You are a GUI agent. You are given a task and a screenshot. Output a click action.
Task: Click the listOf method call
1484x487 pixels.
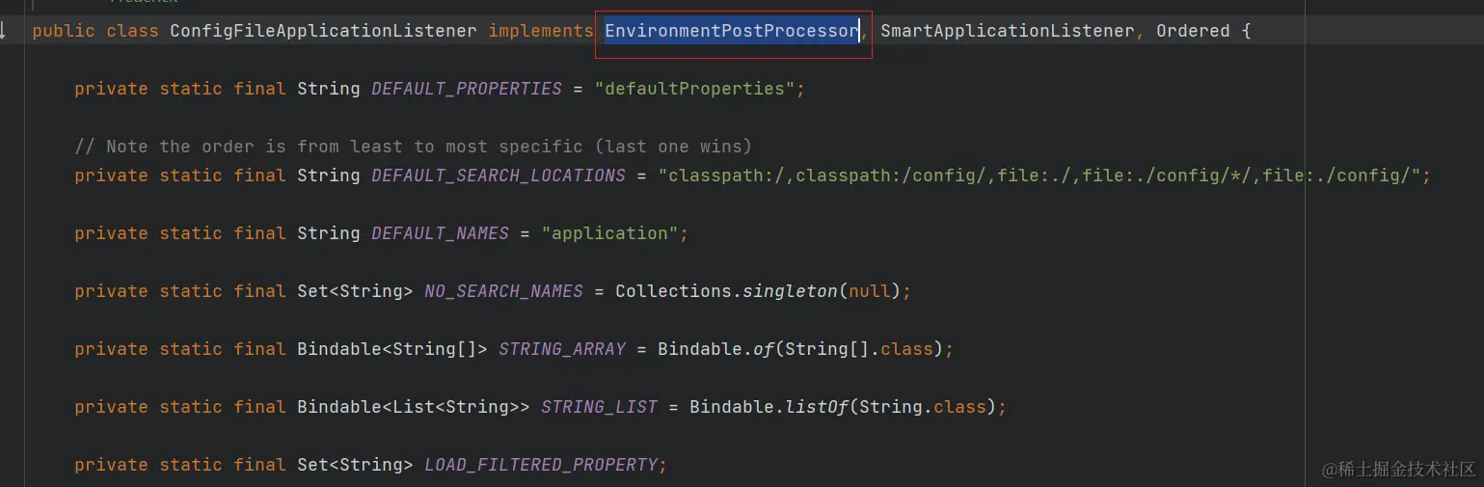817,407
